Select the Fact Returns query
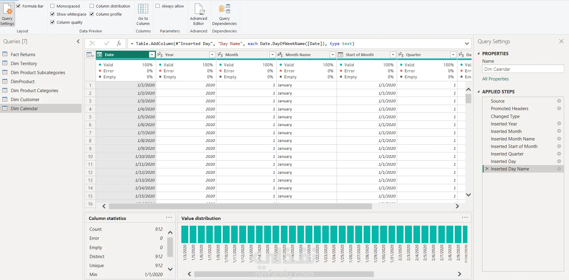The height and width of the screenshot is (280, 569). pyautogui.click(x=41, y=54)
